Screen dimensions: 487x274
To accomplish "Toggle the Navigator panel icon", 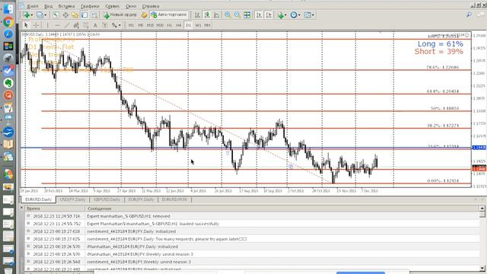I will click(x=75, y=15).
